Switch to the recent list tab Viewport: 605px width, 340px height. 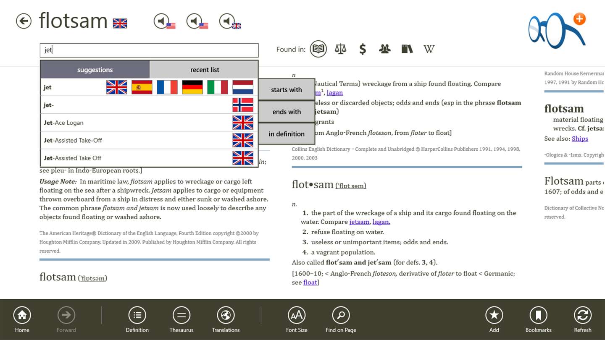pos(205,70)
